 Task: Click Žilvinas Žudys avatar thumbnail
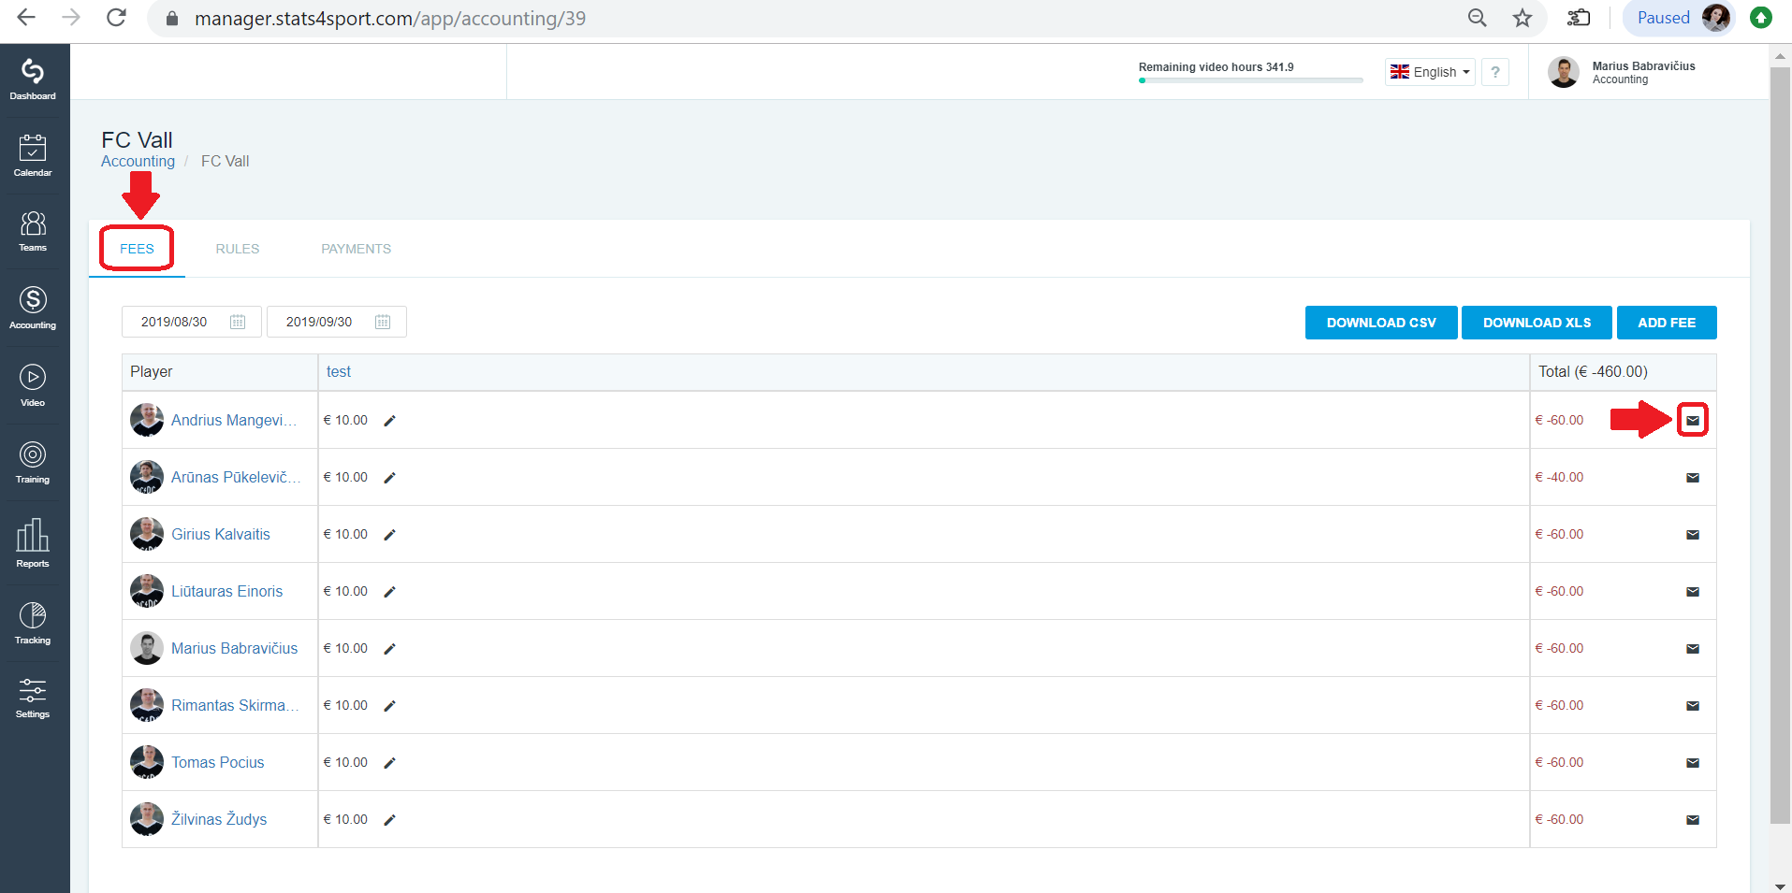click(147, 819)
